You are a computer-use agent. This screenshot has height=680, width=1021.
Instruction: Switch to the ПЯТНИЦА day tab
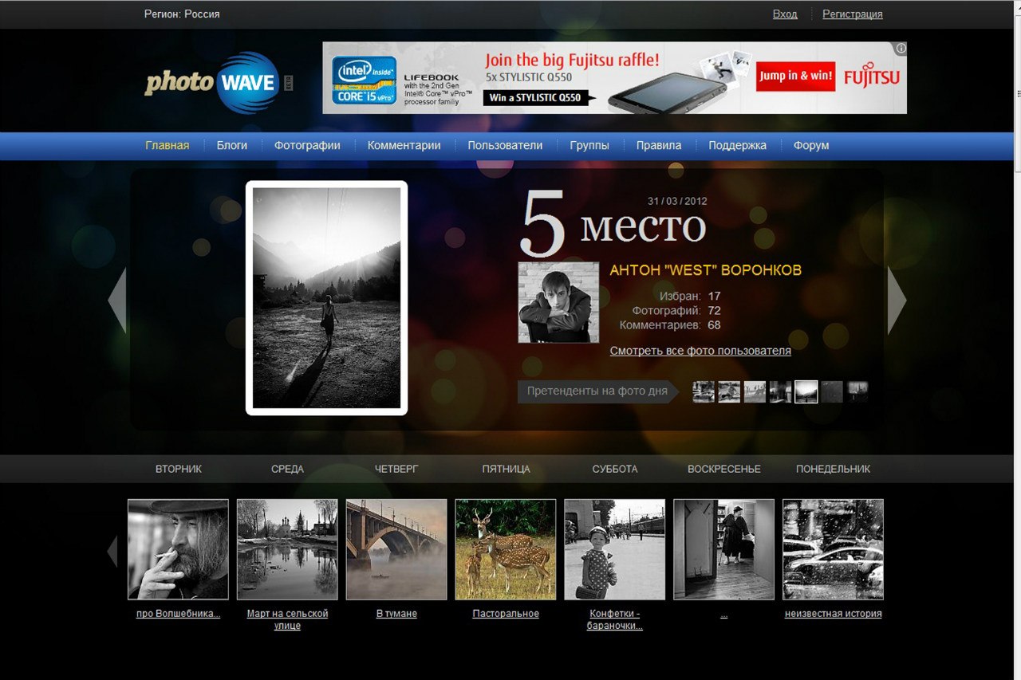coord(506,469)
